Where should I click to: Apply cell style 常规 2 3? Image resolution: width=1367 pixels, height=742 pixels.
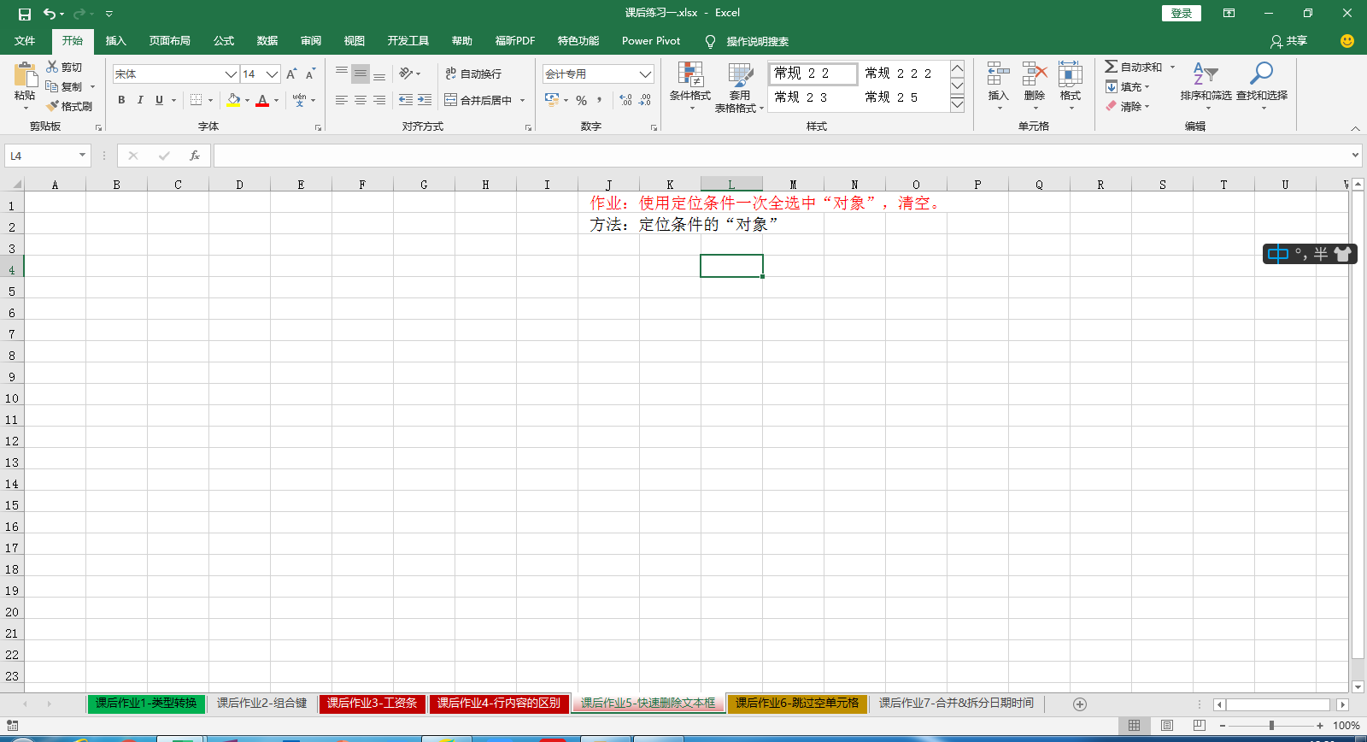[x=813, y=97]
